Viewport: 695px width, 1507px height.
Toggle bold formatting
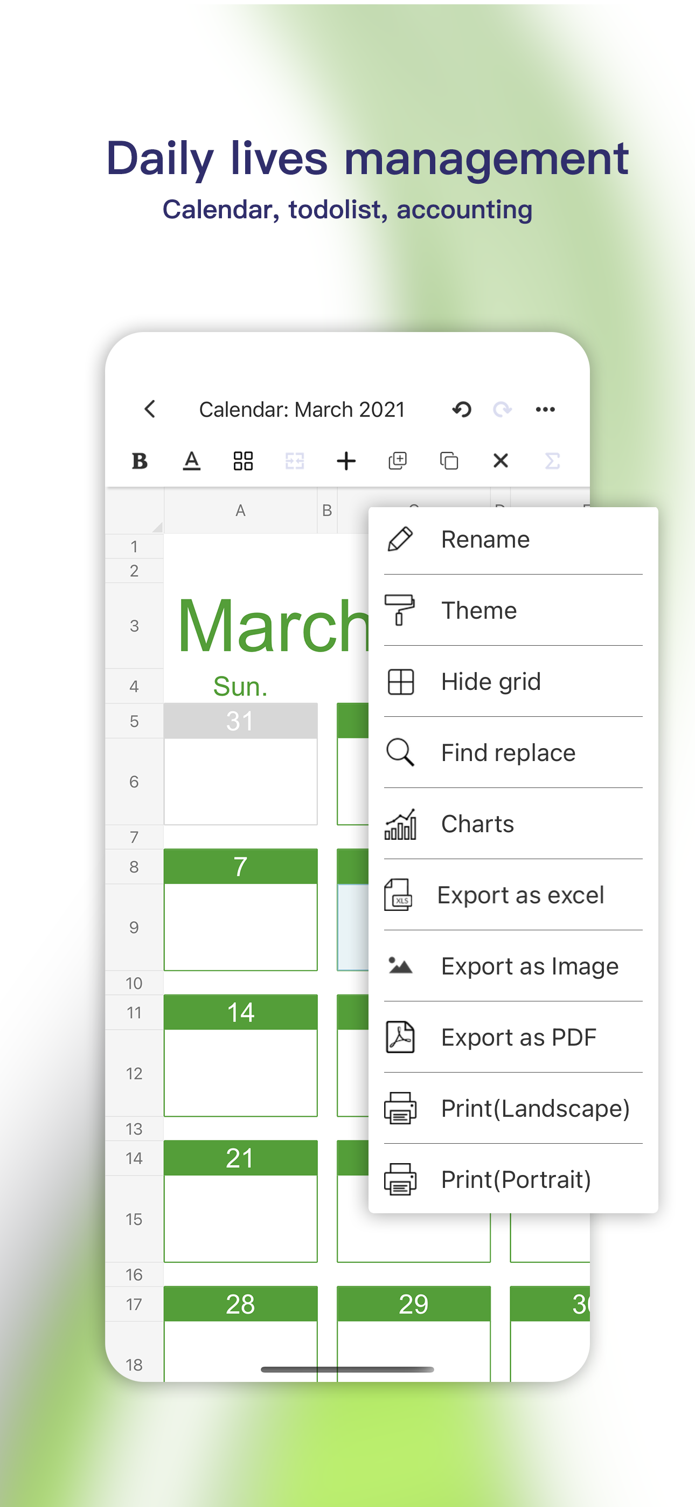140,461
